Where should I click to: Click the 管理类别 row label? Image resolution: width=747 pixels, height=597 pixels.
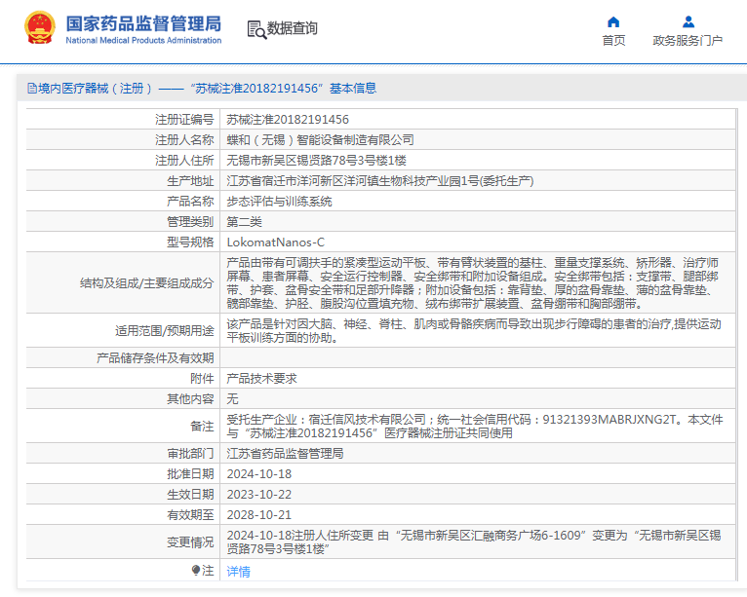click(x=190, y=222)
